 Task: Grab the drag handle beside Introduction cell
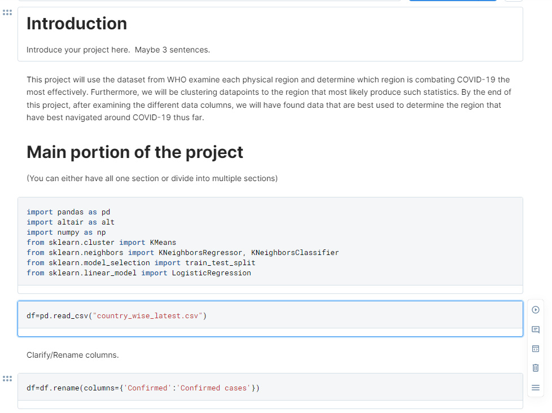click(x=7, y=12)
